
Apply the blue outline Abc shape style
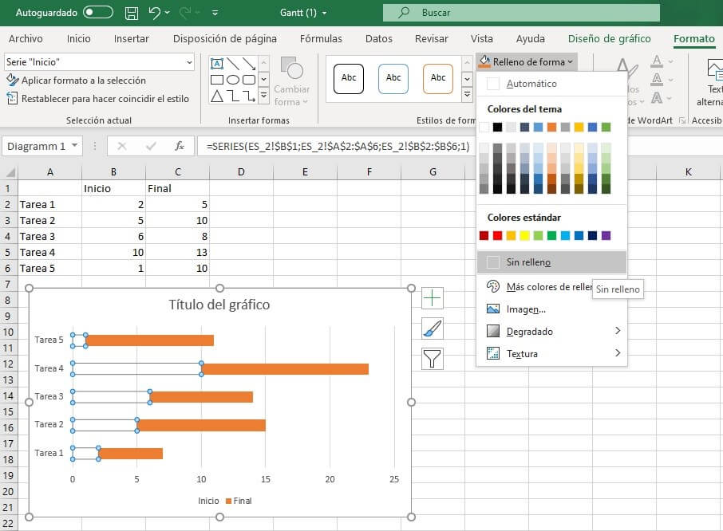click(x=393, y=78)
